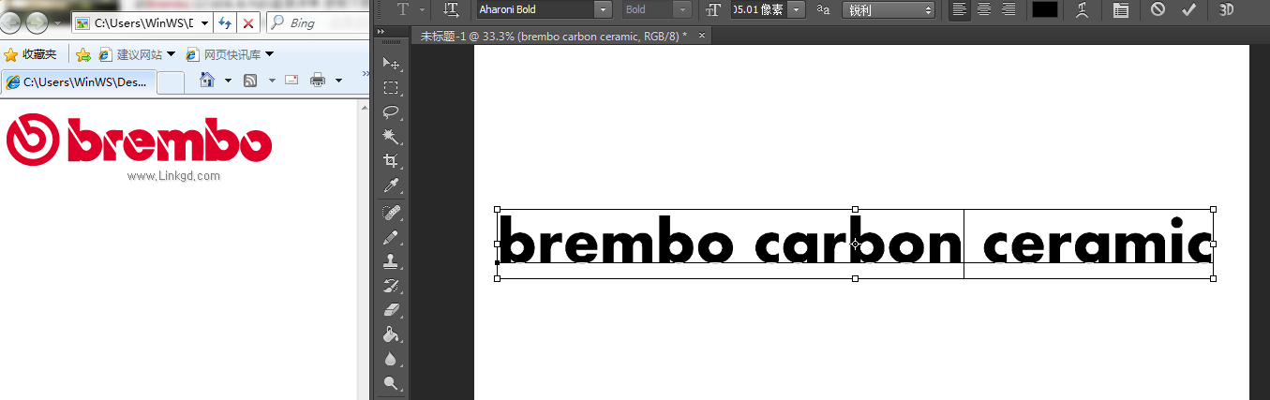
Task: Expand the Print dropdown arrow
Action: click(x=338, y=81)
